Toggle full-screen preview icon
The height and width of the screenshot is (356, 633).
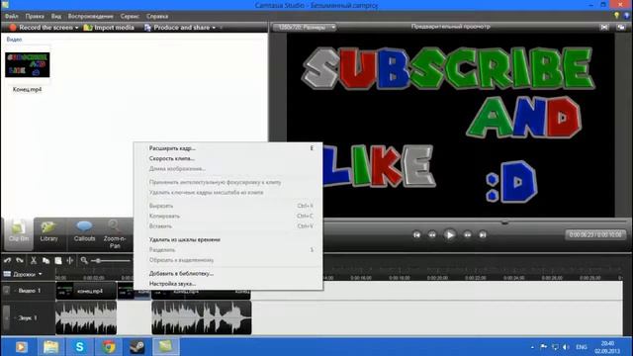(604, 28)
